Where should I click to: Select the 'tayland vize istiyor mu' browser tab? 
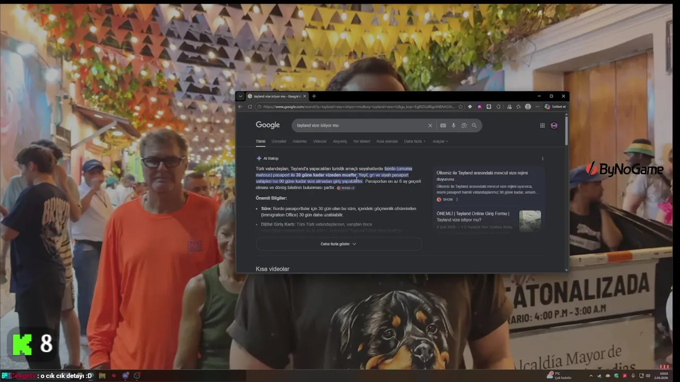(277, 96)
